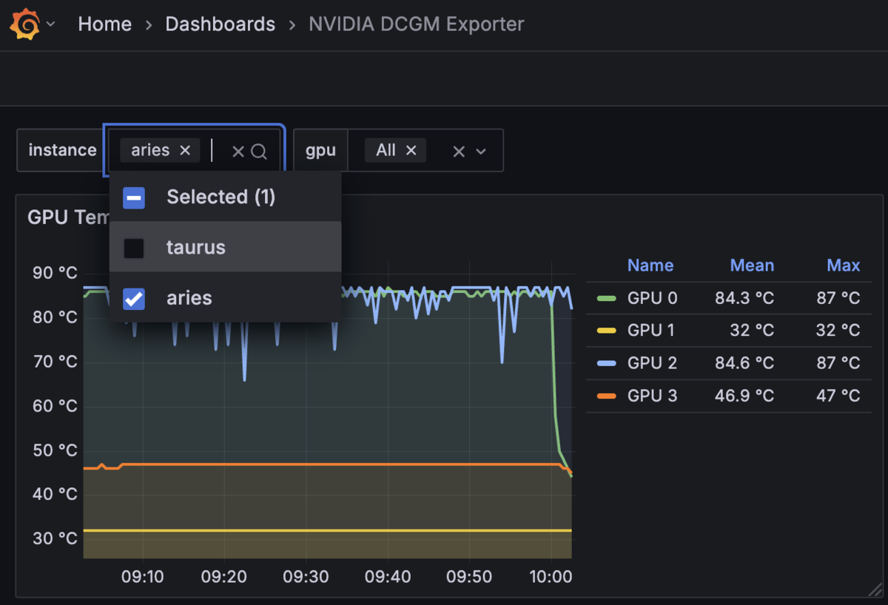Click the instance variable label
888x605 pixels.
[x=62, y=150]
